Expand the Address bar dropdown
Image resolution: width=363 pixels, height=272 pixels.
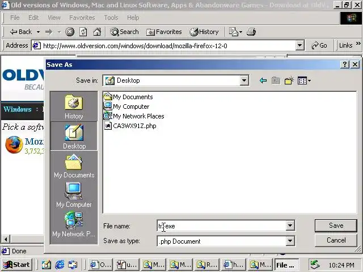point(299,45)
